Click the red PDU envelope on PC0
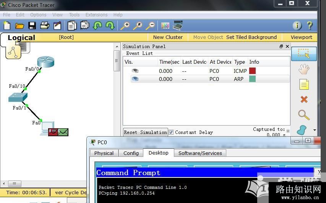Viewport: 326px width, 203px height. pos(53,132)
